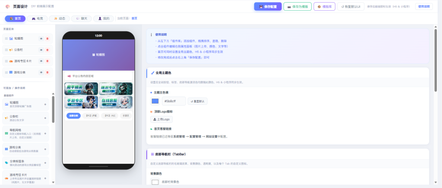This screenshot has height=188, width=442.
Task: Click the 首页 current page link
Action: point(135,19)
